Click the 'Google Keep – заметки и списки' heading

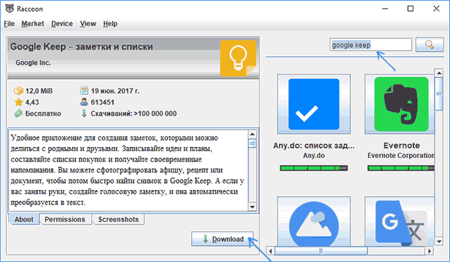click(x=81, y=46)
